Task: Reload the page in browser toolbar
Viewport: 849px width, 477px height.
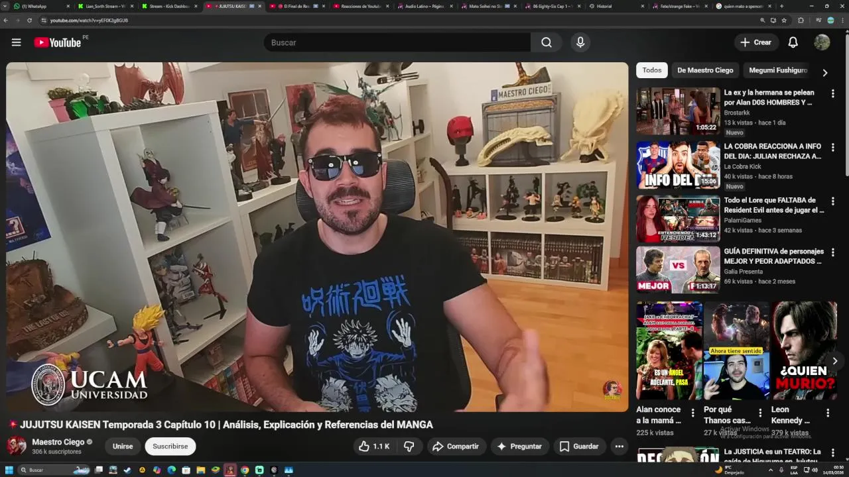Action: pos(29,21)
